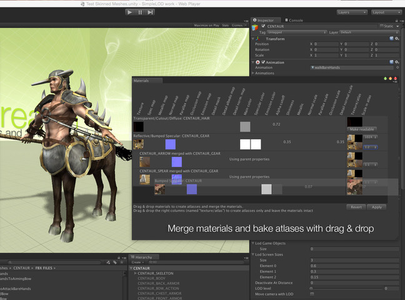Click the CENTAUR_HAIR black texture thumbnail
405x300 pixels.
pyautogui.click(x=139, y=127)
